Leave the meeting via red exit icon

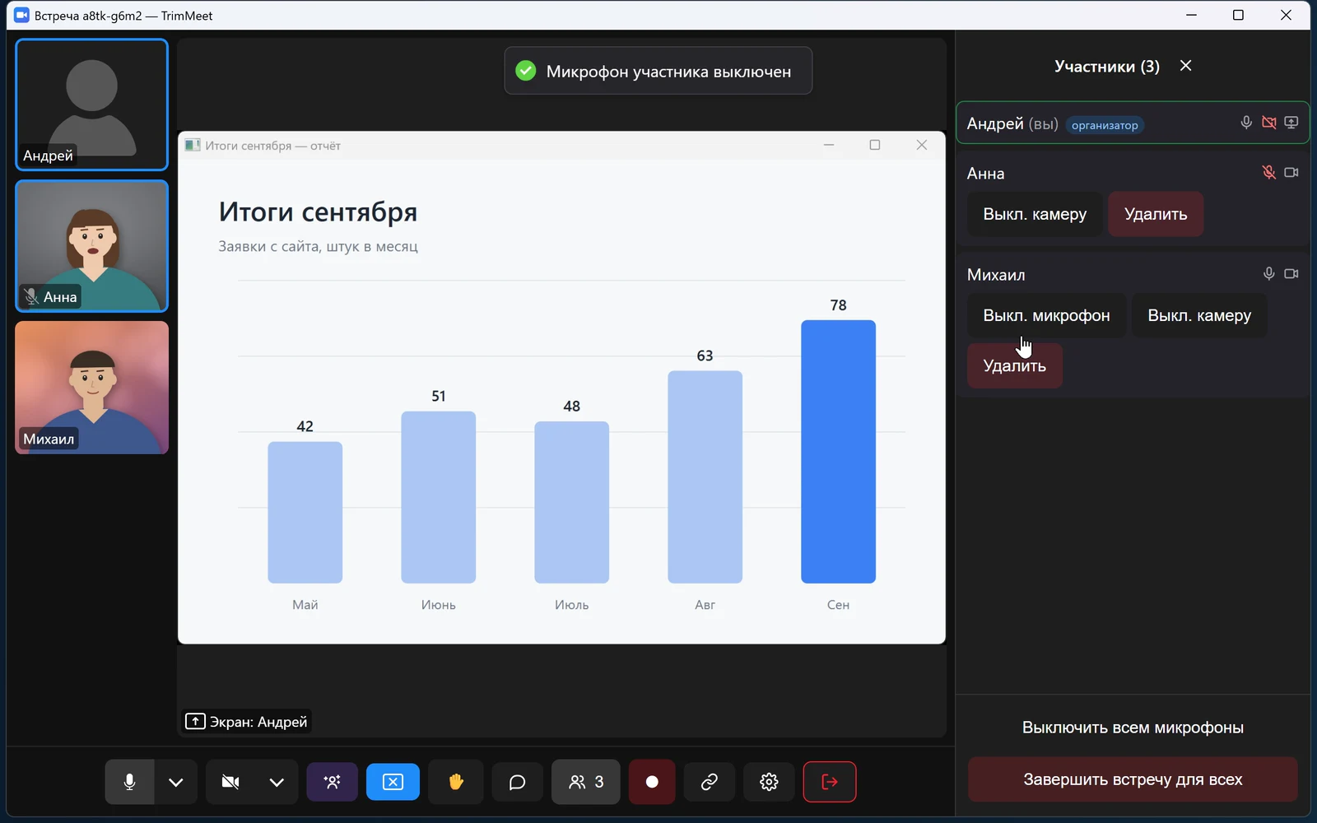pyautogui.click(x=830, y=782)
